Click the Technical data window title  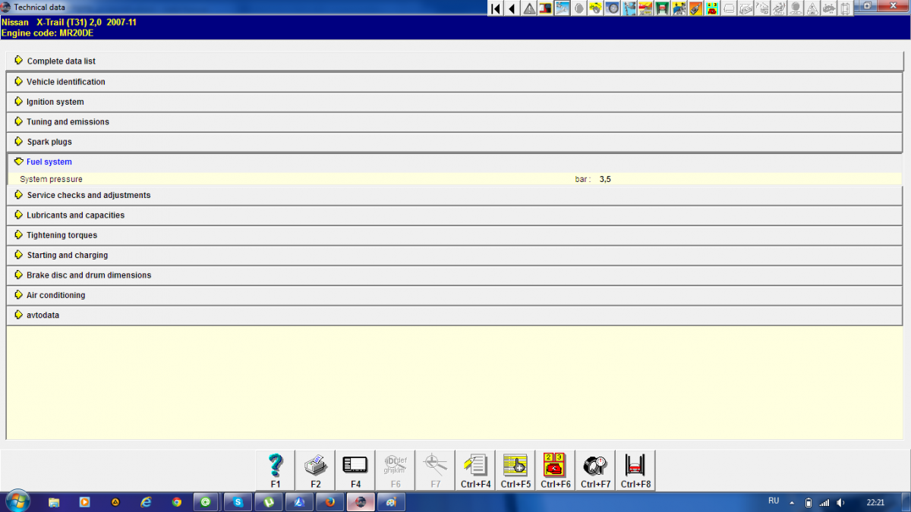click(39, 7)
